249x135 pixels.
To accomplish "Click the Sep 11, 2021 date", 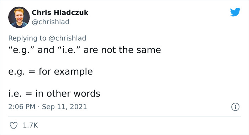I will [64, 107].
